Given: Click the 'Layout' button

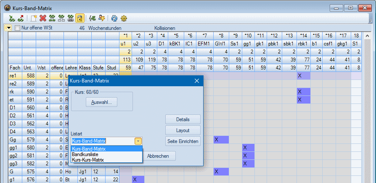Looking at the screenshot, I should click(x=183, y=130).
